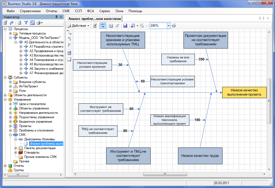Expand the Типовые процессы folder
Screen dimensions: 275x188
click(x=10, y=33)
